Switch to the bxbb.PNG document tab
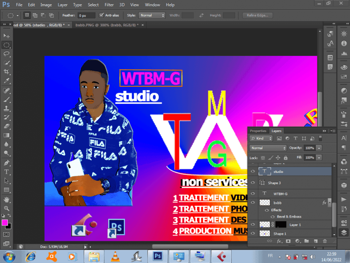The width and height of the screenshot is (350, 263). coord(107,25)
